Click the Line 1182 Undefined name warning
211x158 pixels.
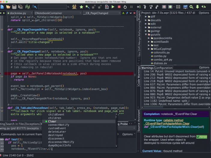tap(167, 101)
